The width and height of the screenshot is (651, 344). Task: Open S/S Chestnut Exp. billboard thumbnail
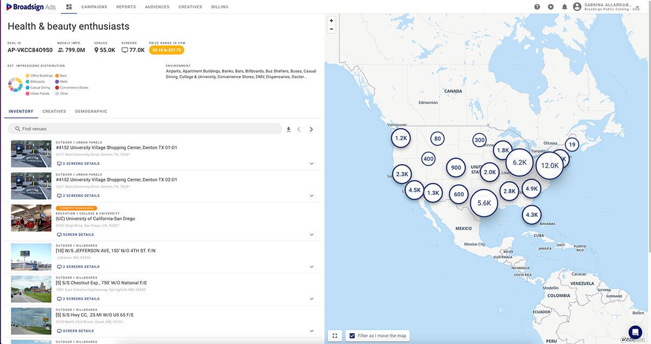pos(31,289)
